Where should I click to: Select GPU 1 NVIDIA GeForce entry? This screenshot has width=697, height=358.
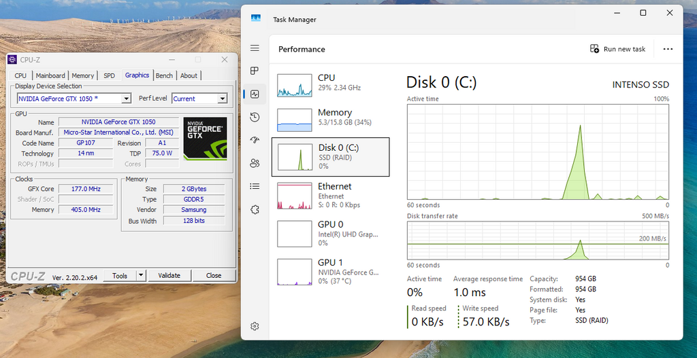tap(330, 272)
